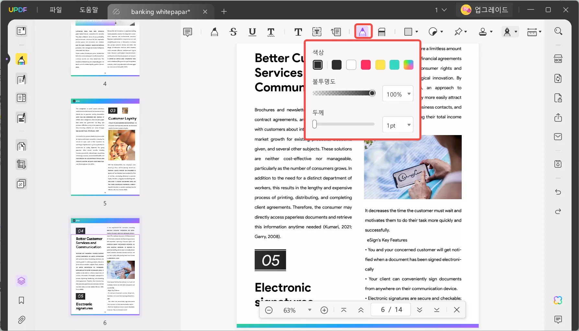The width and height of the screenshot is (579, 331).
Task: Select the comment mode highlighter in sidebar
Action: coord(21,60)
